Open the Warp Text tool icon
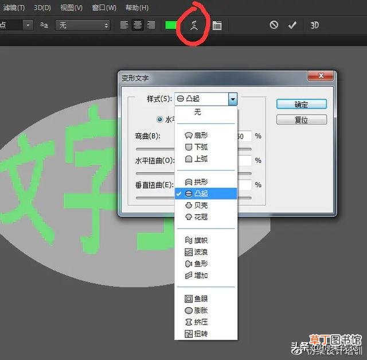 pos(194,25)
